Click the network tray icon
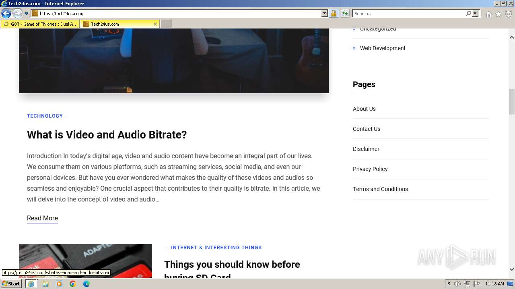Image resolution: width=515 pixels, height=289 pixels. point(467,284)
